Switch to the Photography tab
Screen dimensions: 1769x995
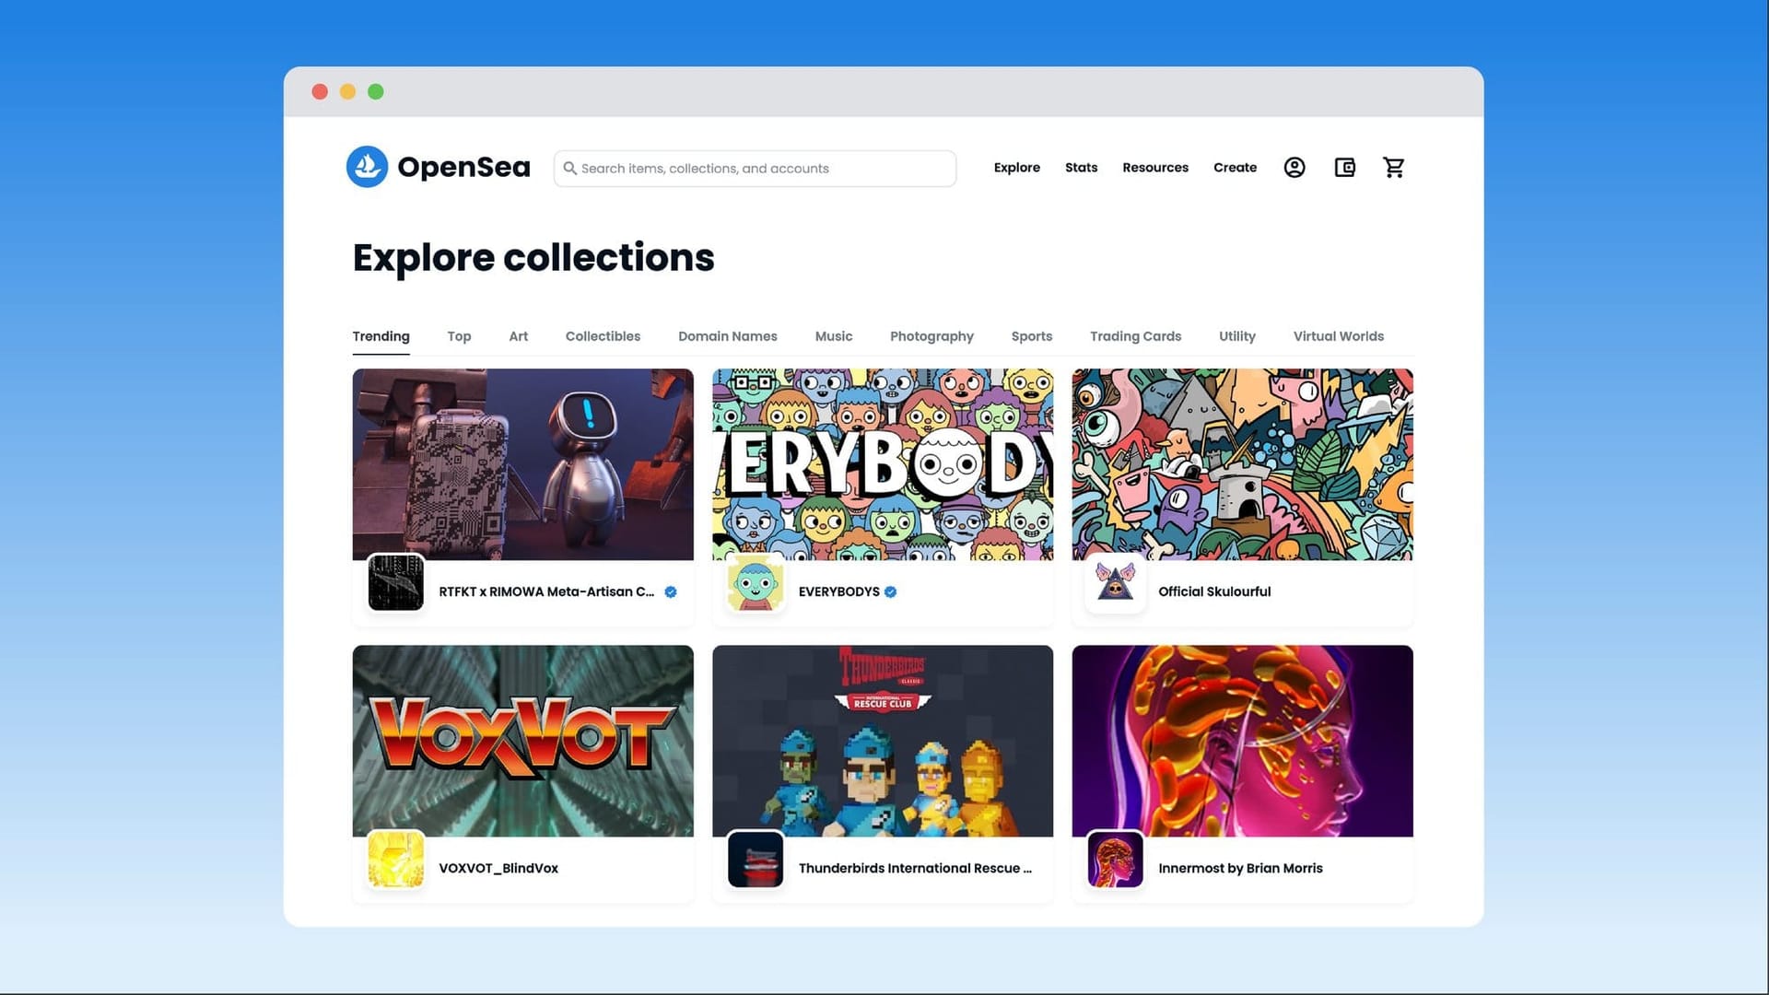pyautogui.click(x=931, y=336)
